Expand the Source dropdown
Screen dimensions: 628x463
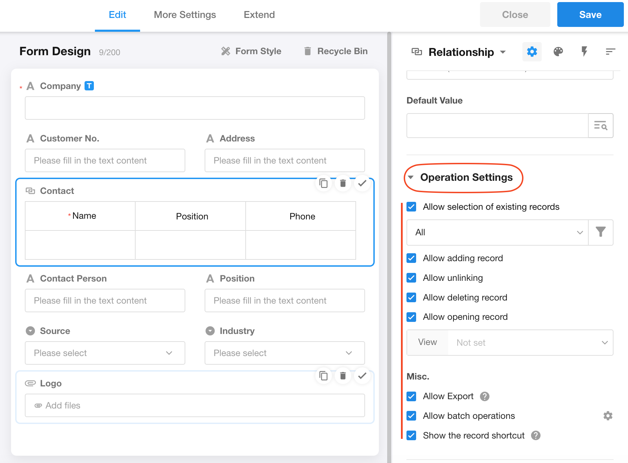(105, 353)
